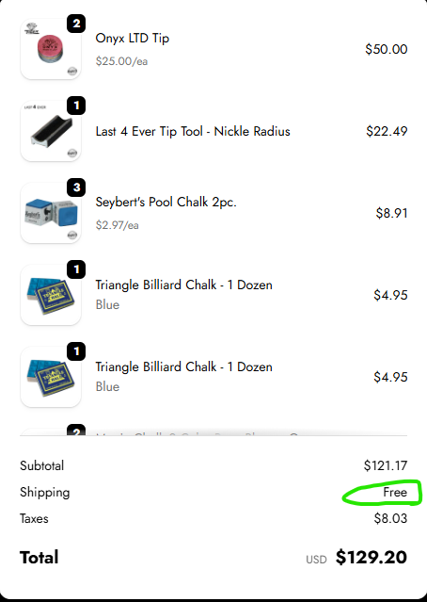Click quantity badge on first Triangle Billiard Chalk

[76, 269]
